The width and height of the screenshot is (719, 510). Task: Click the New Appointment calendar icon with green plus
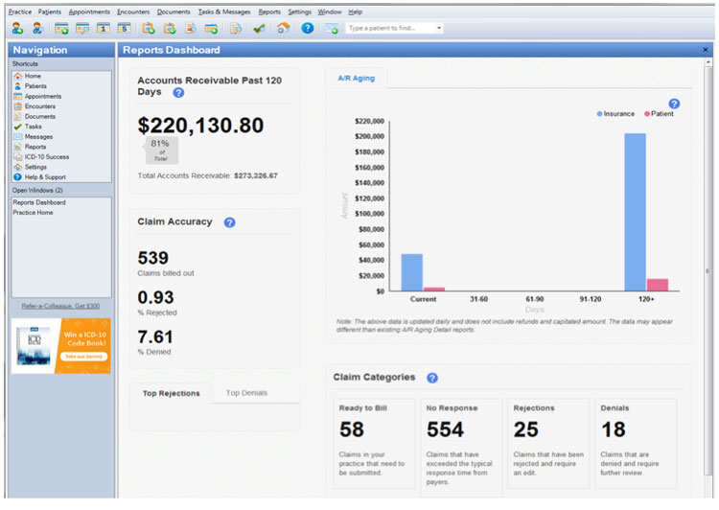(x=61, y=29)
